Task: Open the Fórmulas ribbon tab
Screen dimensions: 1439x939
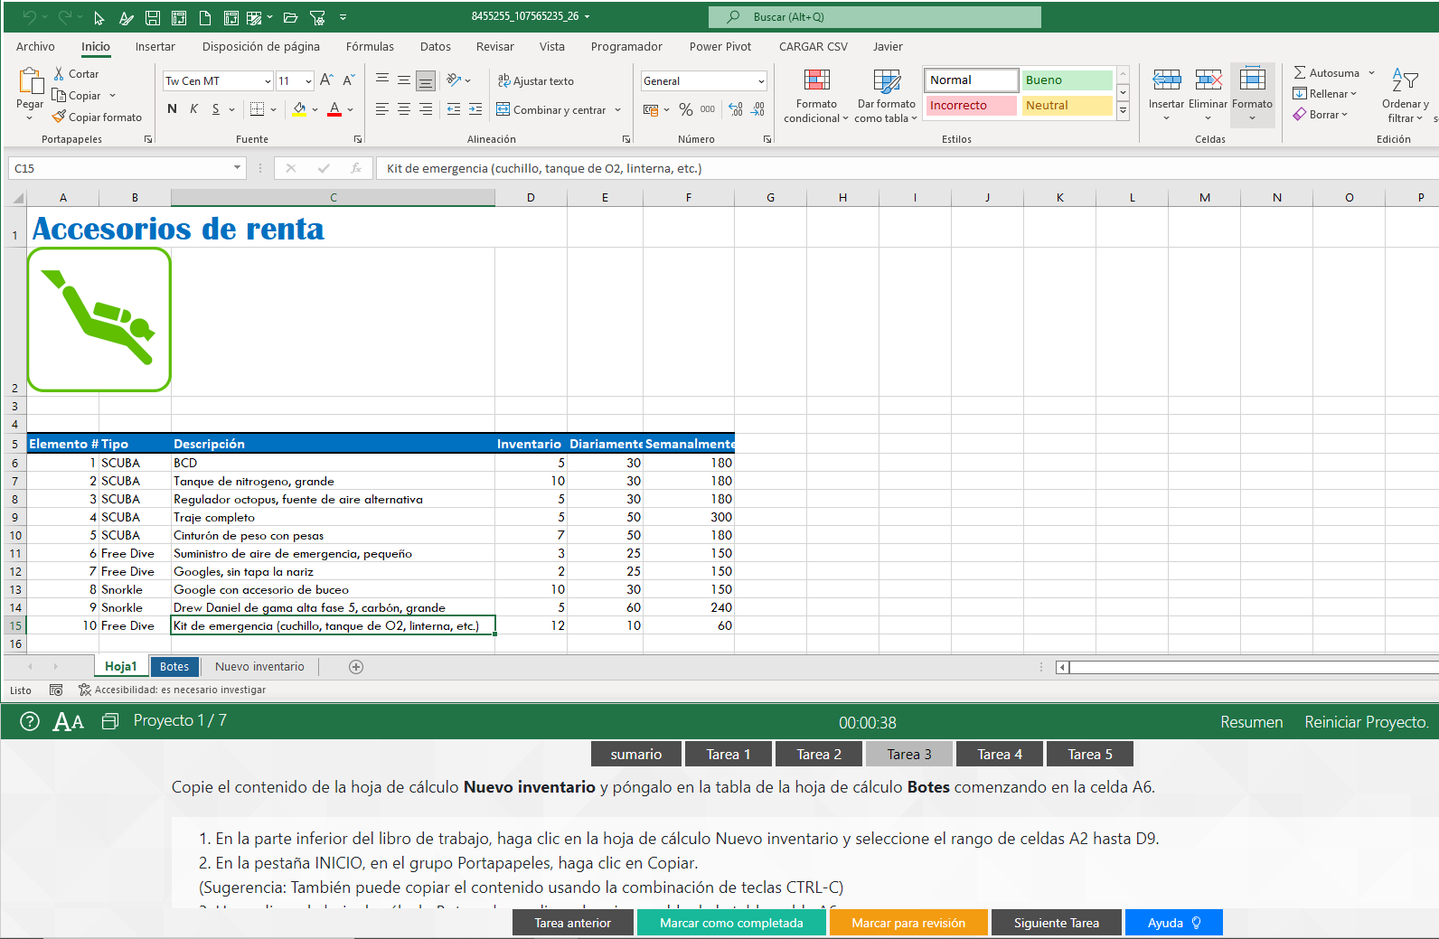Action: point(370,47)
